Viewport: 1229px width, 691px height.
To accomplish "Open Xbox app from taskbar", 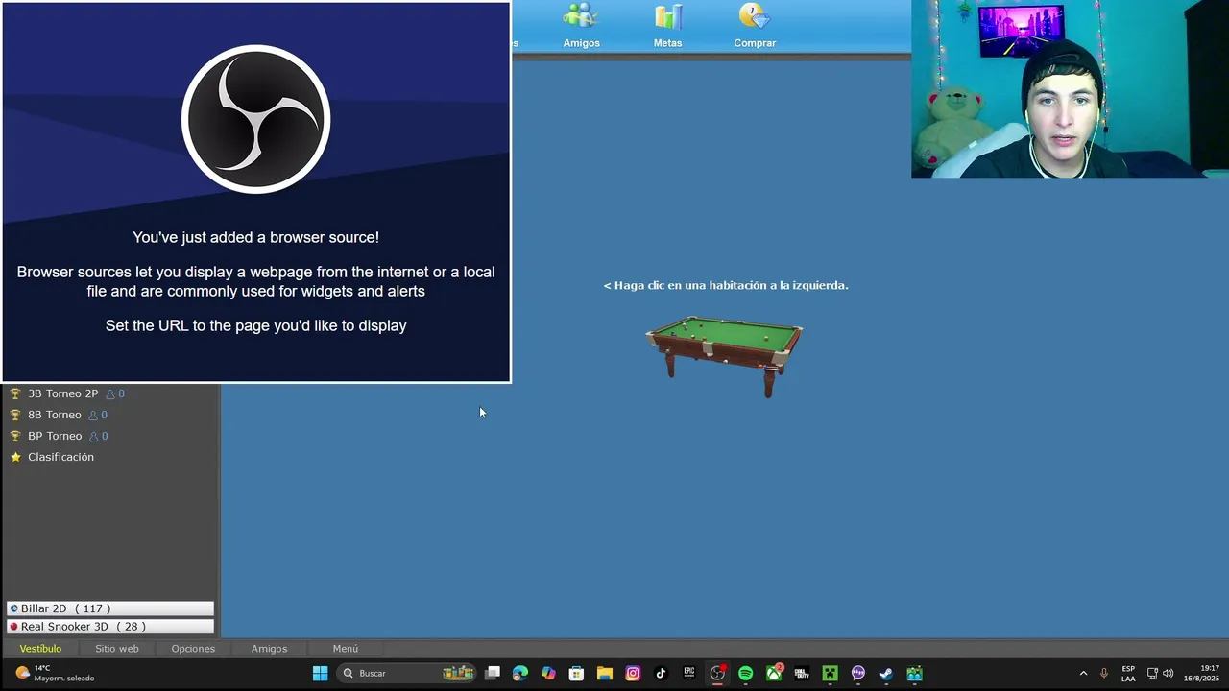I will (x=774, y=674).
